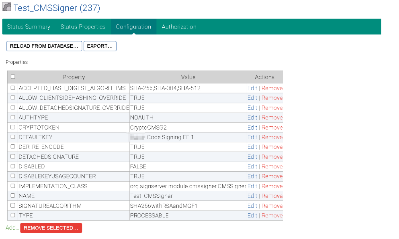Tick the CRYPTOTOKEN row checkbox

(x=13, y=127)
